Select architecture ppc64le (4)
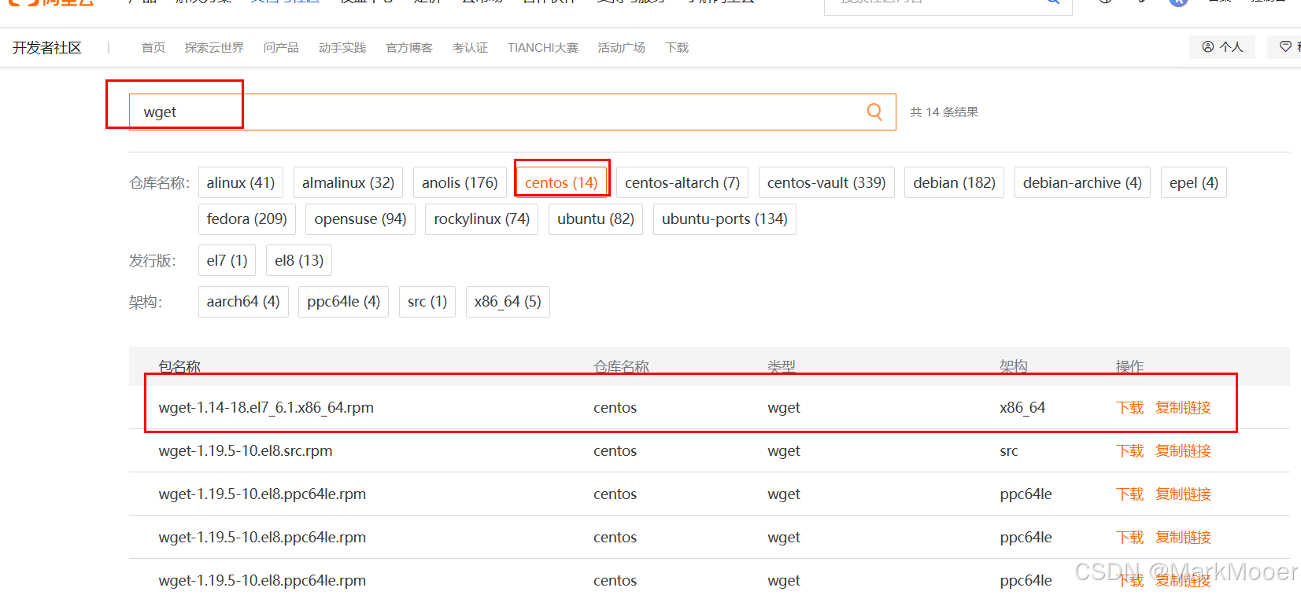The width and height of the screenshot is (1301, 595). [343, 301]
